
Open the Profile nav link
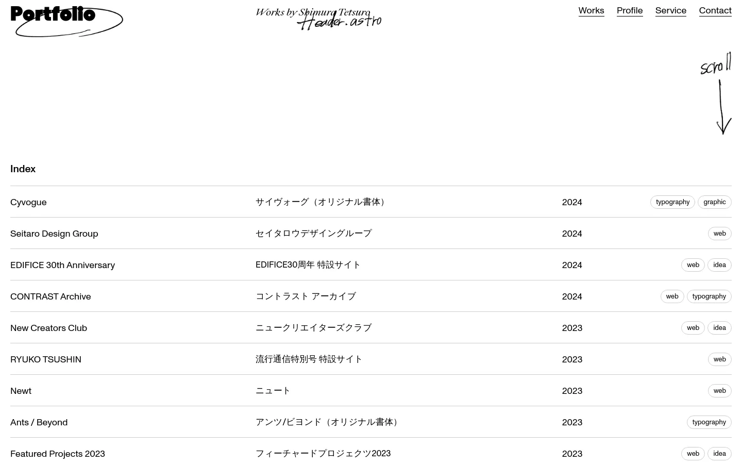[x=630, y=10]
